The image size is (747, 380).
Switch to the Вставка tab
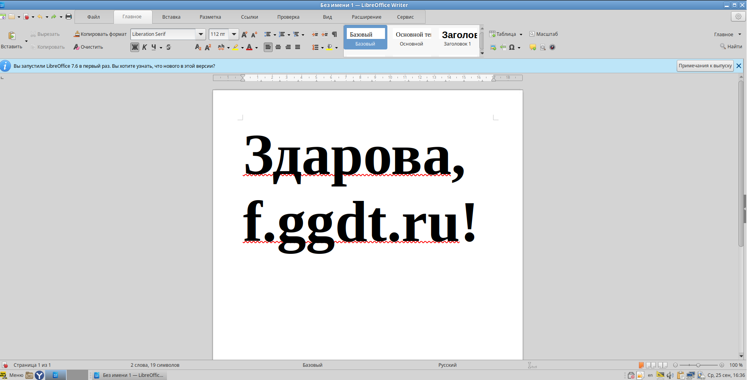(171, 17)
